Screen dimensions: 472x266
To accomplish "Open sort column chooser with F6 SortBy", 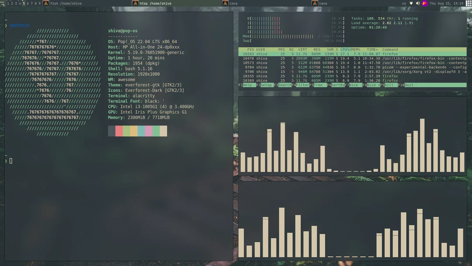I will tap(337, 85).
